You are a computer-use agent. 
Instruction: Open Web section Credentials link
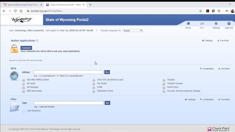[x=207, y=69]
